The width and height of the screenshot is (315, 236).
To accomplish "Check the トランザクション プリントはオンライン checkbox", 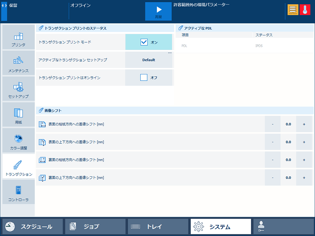I will pyautogui.click(x=144, y=77).
